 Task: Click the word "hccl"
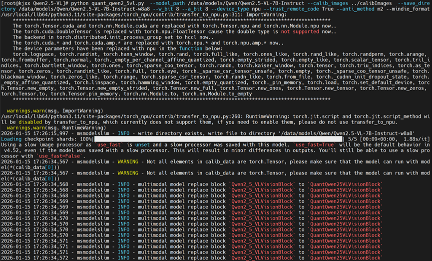[x=191, y=37]
